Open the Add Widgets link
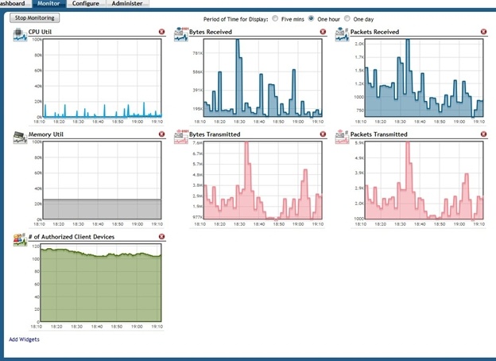The width and height of the screenshot is (496, 361). click(24, 340)
